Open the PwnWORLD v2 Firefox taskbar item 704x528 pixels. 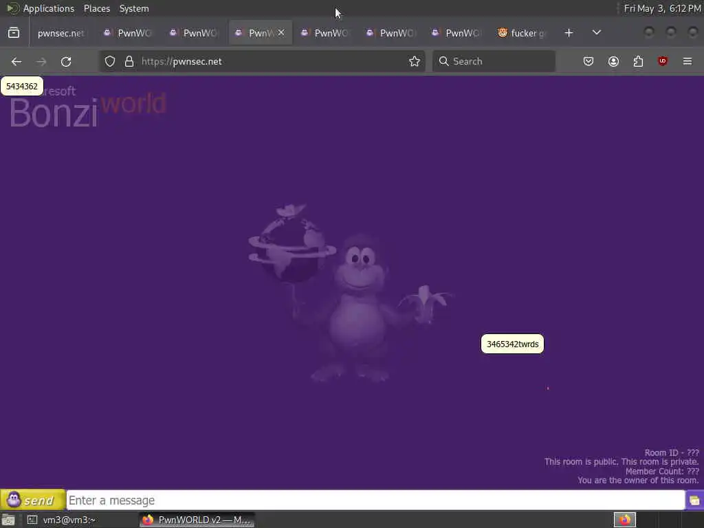[197, 520]
